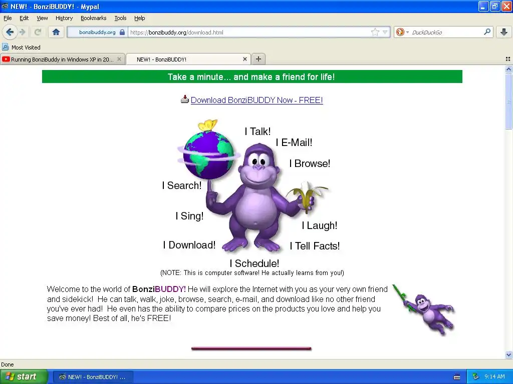Click the magnifier search go icon
The width and height of the screenshot is (513, 384).
click(x=487, y=31)
